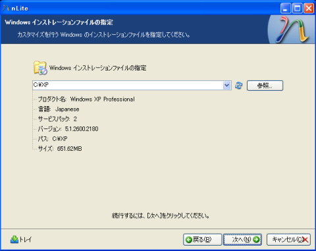Select the バージョン: 5.1.2600.2180 row

68,129
